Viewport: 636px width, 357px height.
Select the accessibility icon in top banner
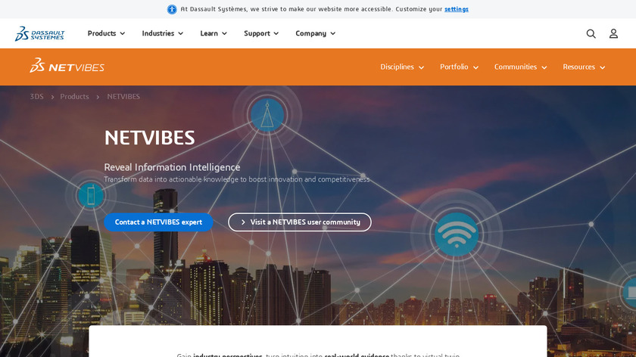click(x=172, y=9)
